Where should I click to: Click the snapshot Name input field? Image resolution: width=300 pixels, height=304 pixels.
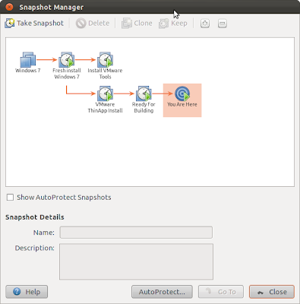pos(136,233)
